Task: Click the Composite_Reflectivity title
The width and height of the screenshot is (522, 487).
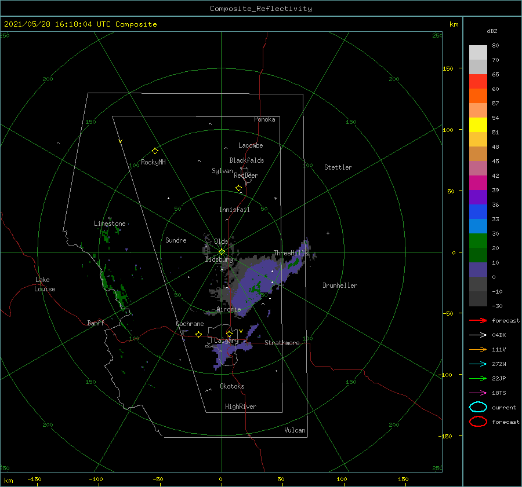Action: point(260,9)
